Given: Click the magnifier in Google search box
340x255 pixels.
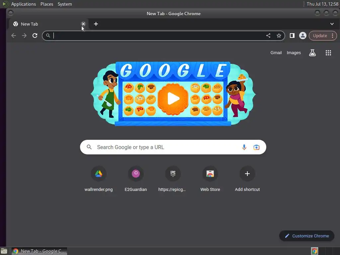Looking at the screenshot, I should point(89,147).
